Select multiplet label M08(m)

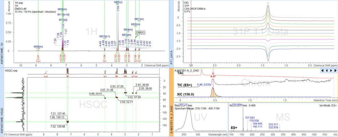point(38,46)
